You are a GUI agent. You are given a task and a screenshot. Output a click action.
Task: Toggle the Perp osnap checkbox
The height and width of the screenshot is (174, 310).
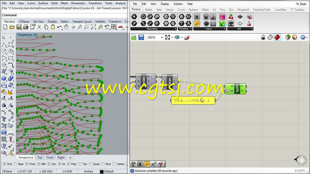point(69,164)
